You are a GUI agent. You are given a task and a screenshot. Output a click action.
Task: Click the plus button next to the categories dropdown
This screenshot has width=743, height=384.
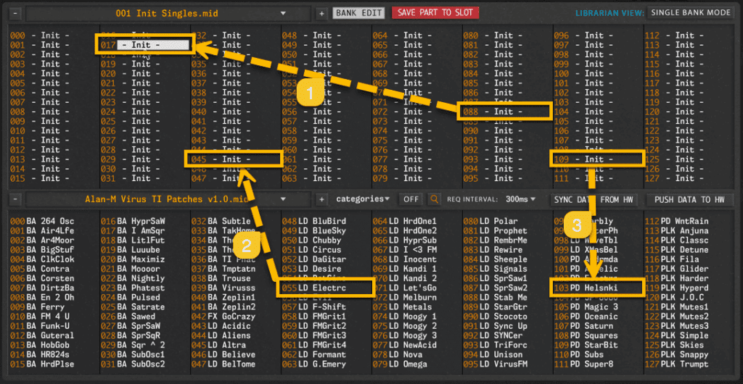321,199
